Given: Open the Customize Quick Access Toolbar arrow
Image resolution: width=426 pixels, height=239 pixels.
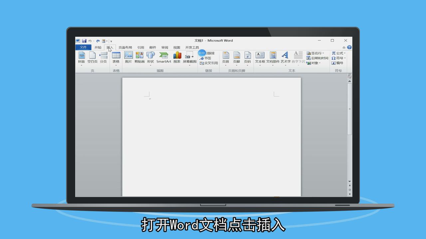Looking at the screenshot, I should (111, 41).
